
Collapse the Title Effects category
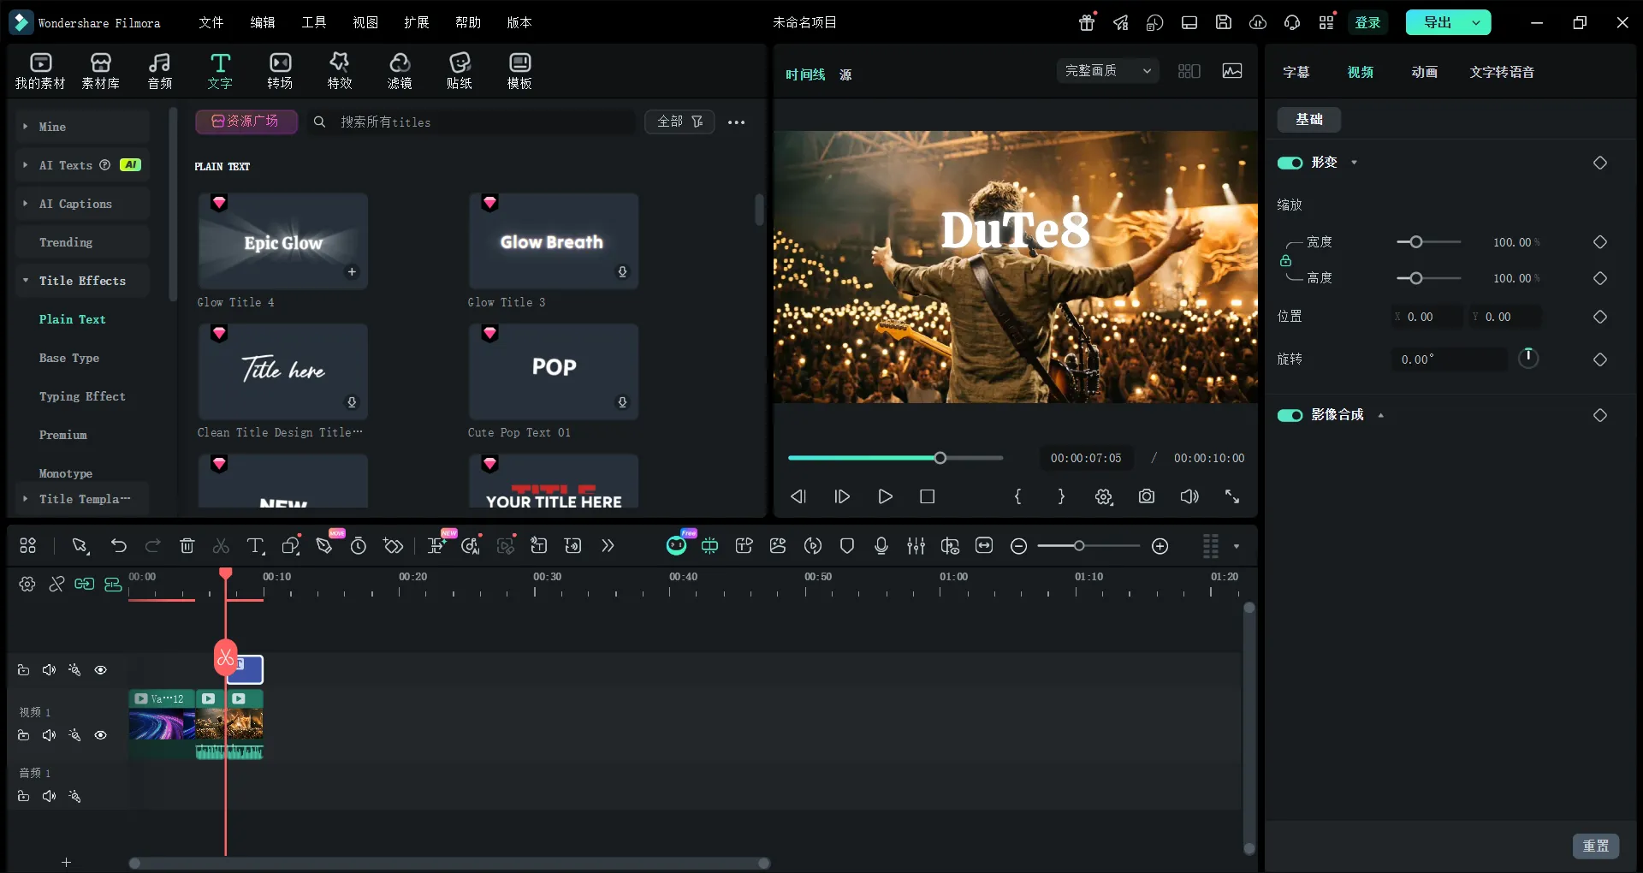(82, 281)
